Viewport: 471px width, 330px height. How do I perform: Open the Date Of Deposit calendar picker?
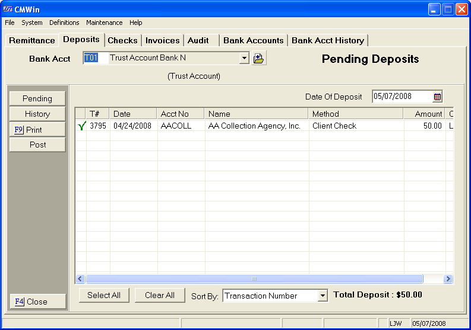pyautogui.click(x=438, y=97)
